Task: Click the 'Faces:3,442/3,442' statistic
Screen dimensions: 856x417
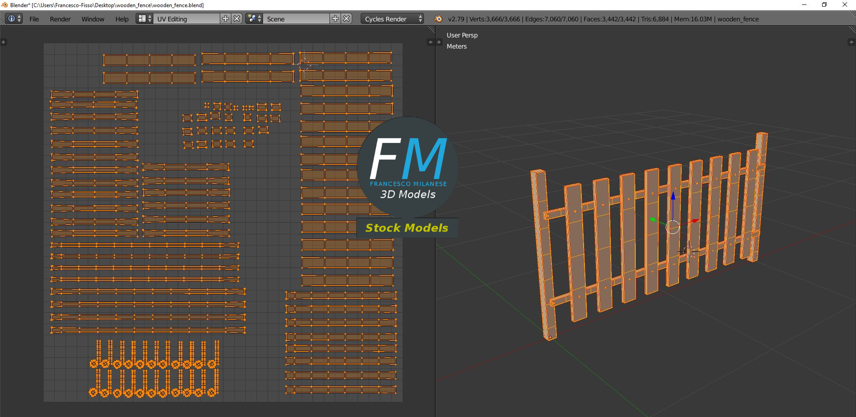Action: tap(609, 19)
